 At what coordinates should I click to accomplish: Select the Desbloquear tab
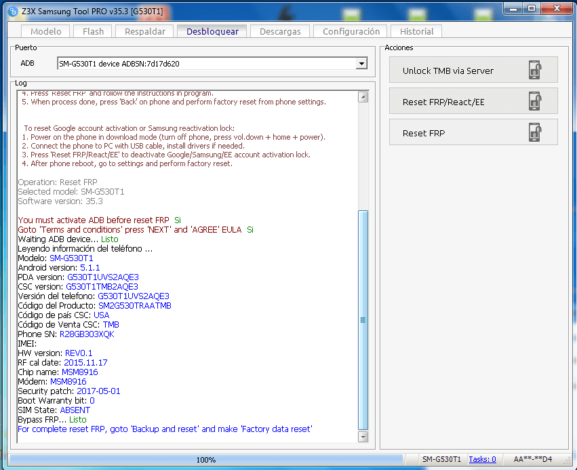tap(212, 31)
